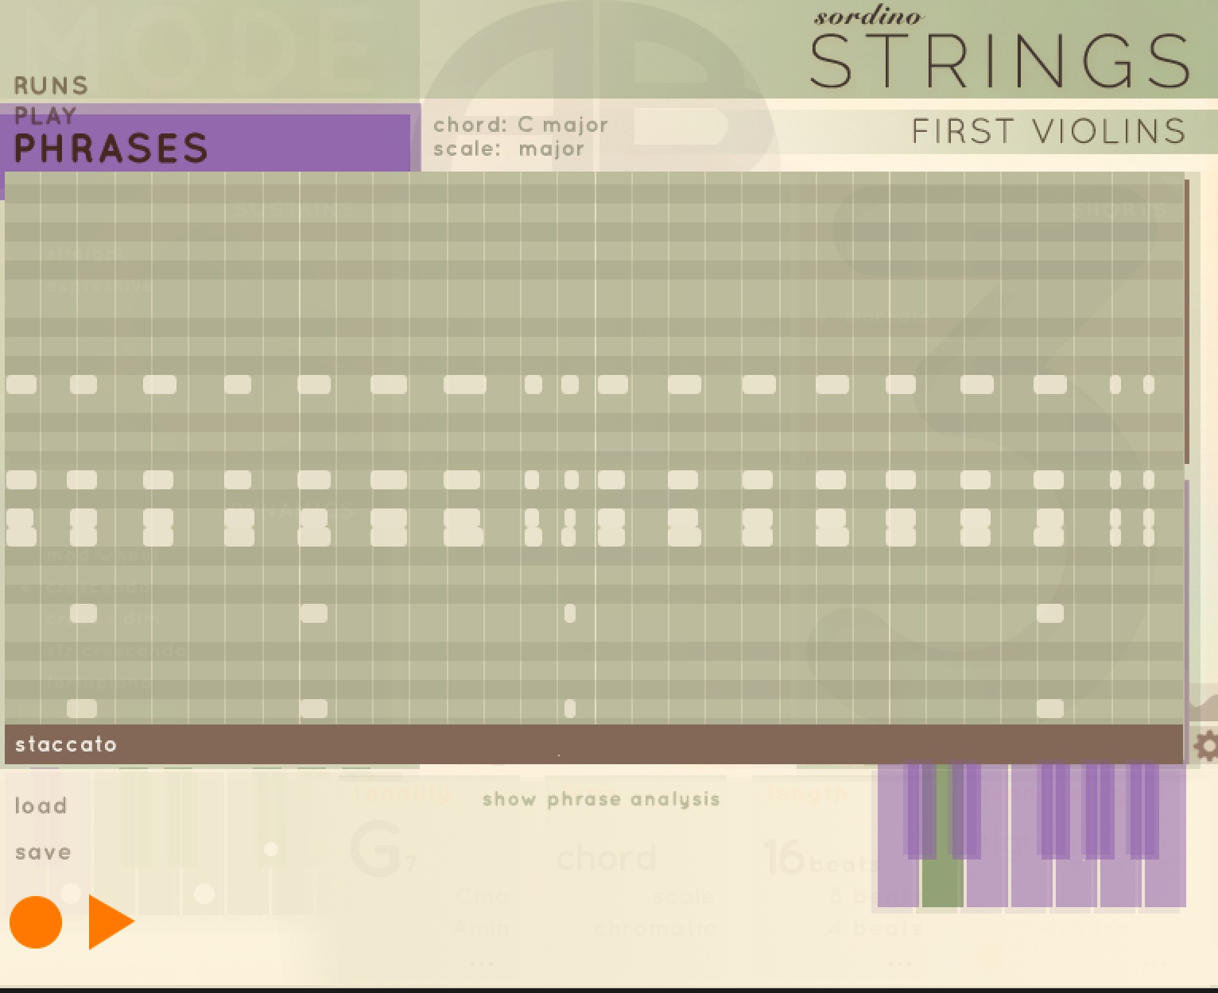The height and width of the screenshot is (993, 1218).
Task: Select the last note in the bottom row
Action: 1050,708
